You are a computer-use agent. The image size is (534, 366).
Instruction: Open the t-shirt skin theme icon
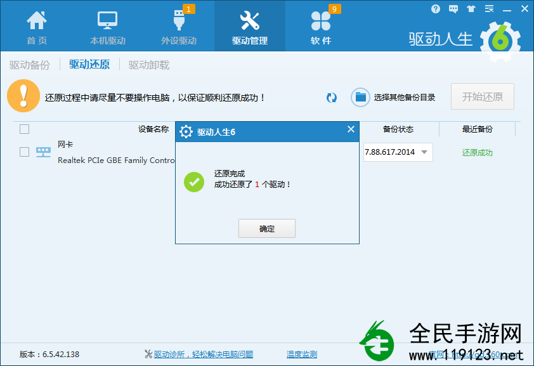pyautogui.click(x=471, y=8)
